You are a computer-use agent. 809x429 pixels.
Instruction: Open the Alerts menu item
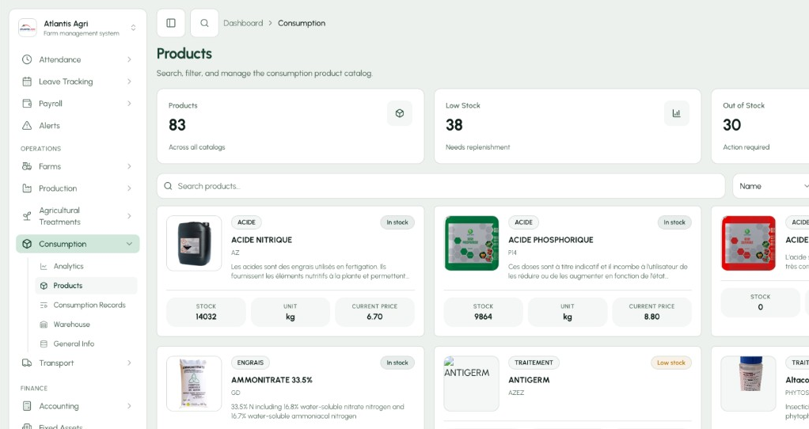[78, 125]
